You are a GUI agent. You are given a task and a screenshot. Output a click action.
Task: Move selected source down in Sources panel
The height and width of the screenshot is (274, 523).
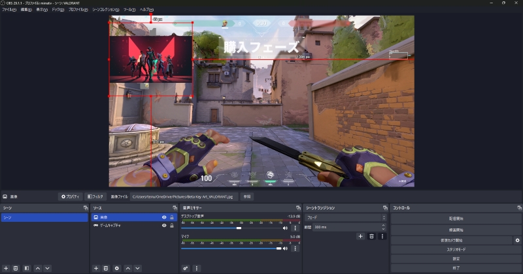point(137,268)
